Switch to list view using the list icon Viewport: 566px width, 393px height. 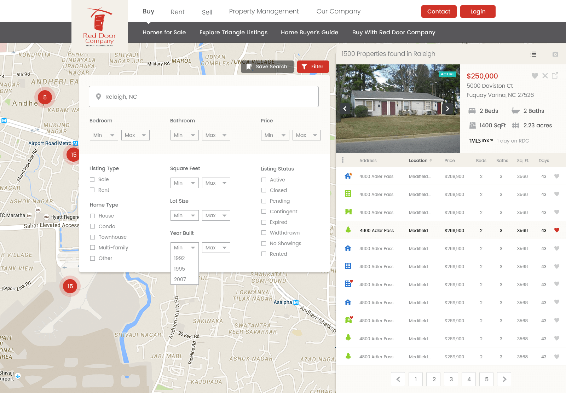(533, 54)
